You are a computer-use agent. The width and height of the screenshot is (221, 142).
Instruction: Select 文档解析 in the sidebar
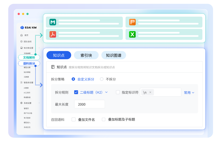[x=29, y=57]
